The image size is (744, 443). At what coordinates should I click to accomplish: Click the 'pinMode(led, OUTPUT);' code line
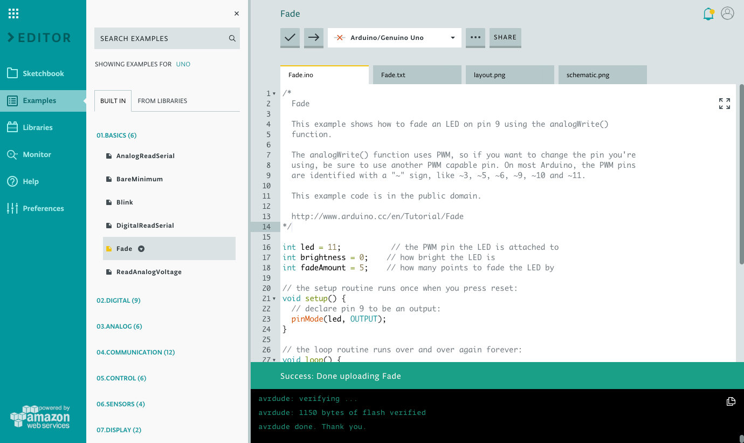pos(339,319)
